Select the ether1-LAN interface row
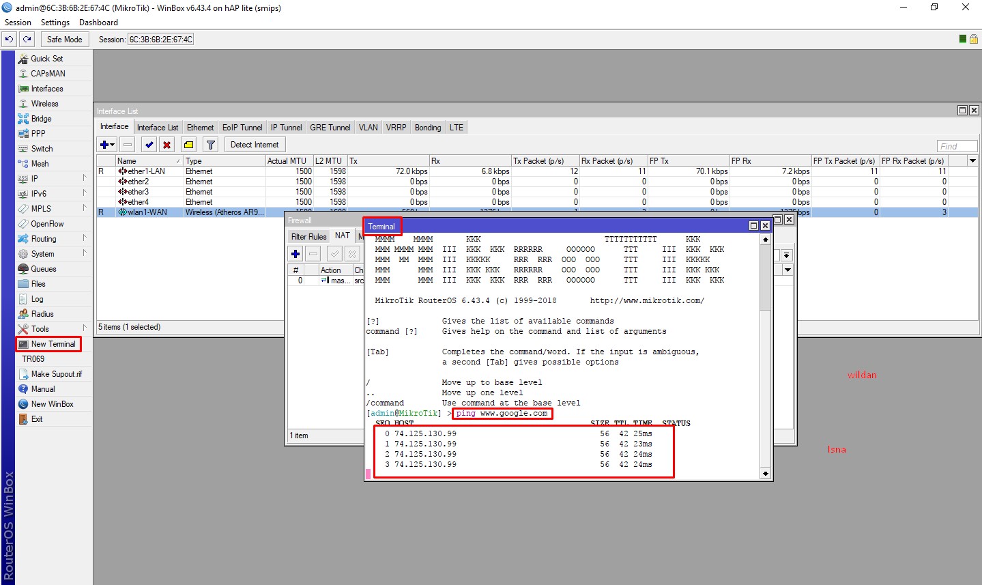 pos(537,171)
